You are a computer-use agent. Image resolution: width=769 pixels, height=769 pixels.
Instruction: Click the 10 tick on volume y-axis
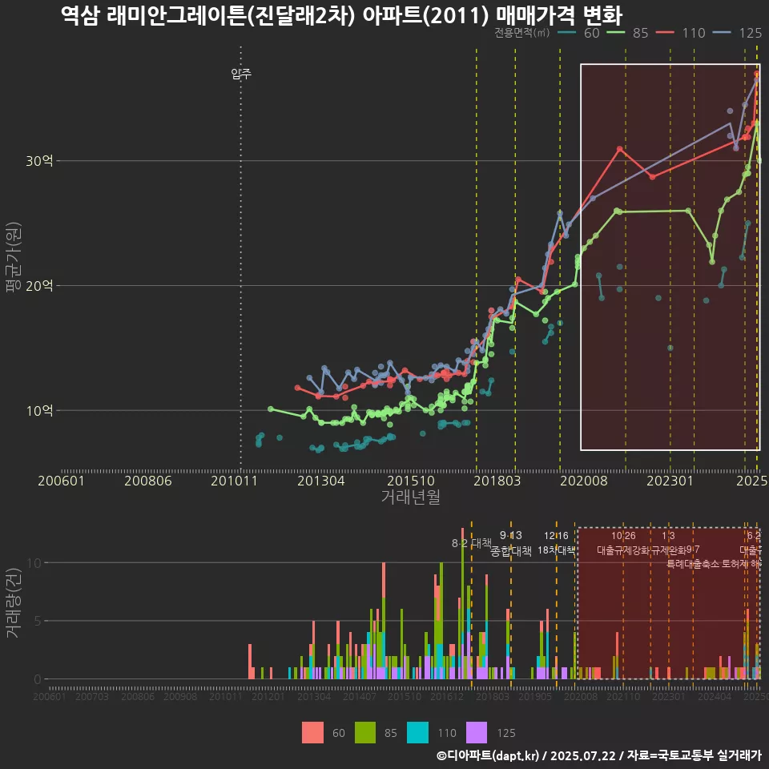pos(34,562)
